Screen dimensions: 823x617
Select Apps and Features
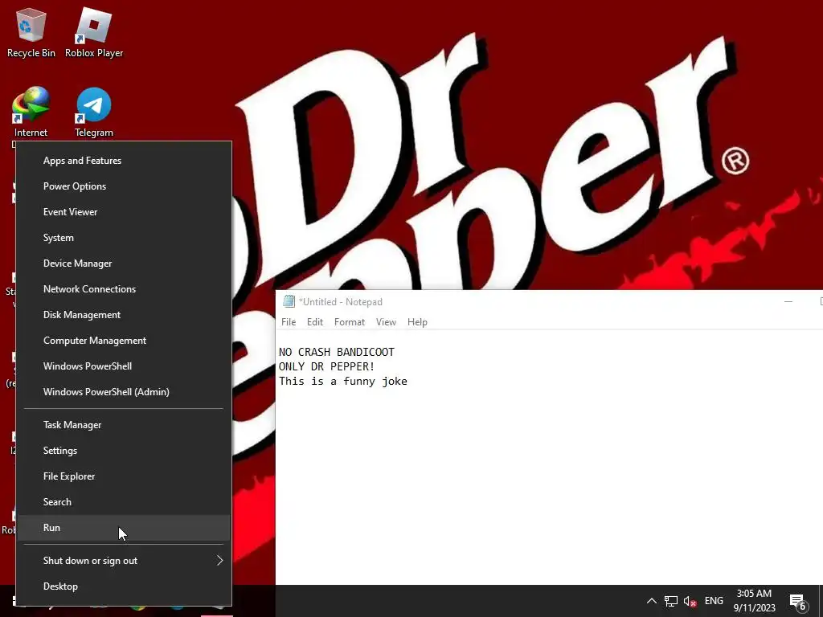tap(124, 161)
